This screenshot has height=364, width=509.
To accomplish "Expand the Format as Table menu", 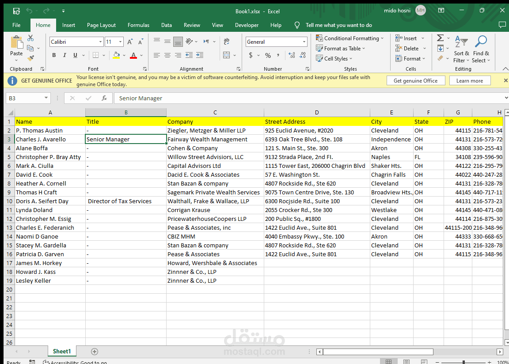I will [341, 48].
